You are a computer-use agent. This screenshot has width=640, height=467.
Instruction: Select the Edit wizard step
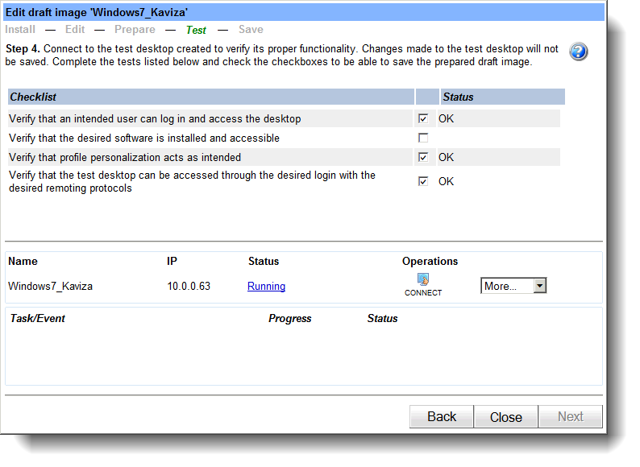coord(75,30)
